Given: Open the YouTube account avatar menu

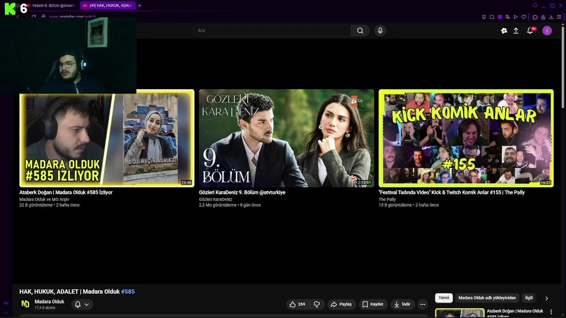Looking at the screenshot, I should (547, 30).
